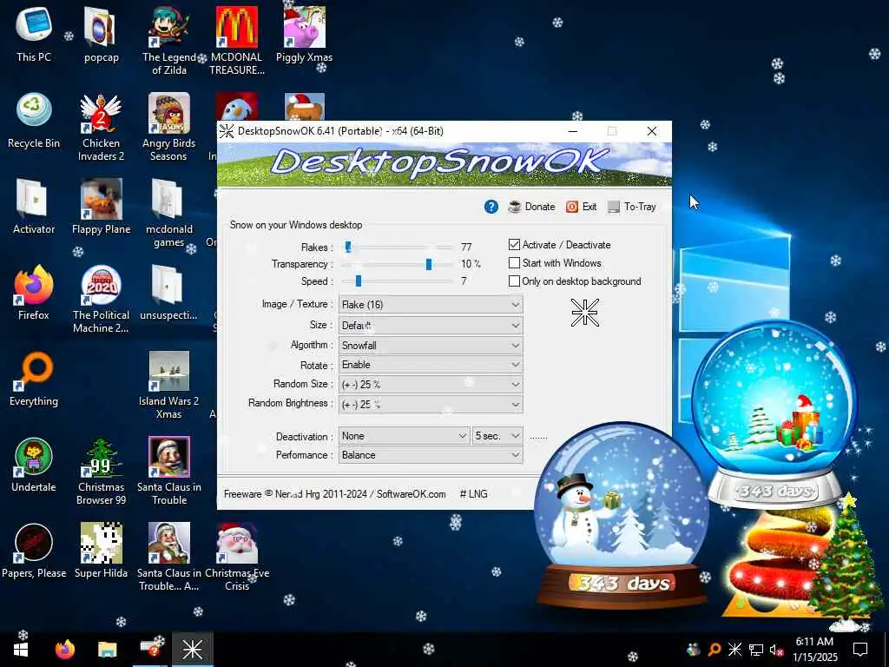Expand the Random Size dropdown
889x667 pixels.
point(431,384)
